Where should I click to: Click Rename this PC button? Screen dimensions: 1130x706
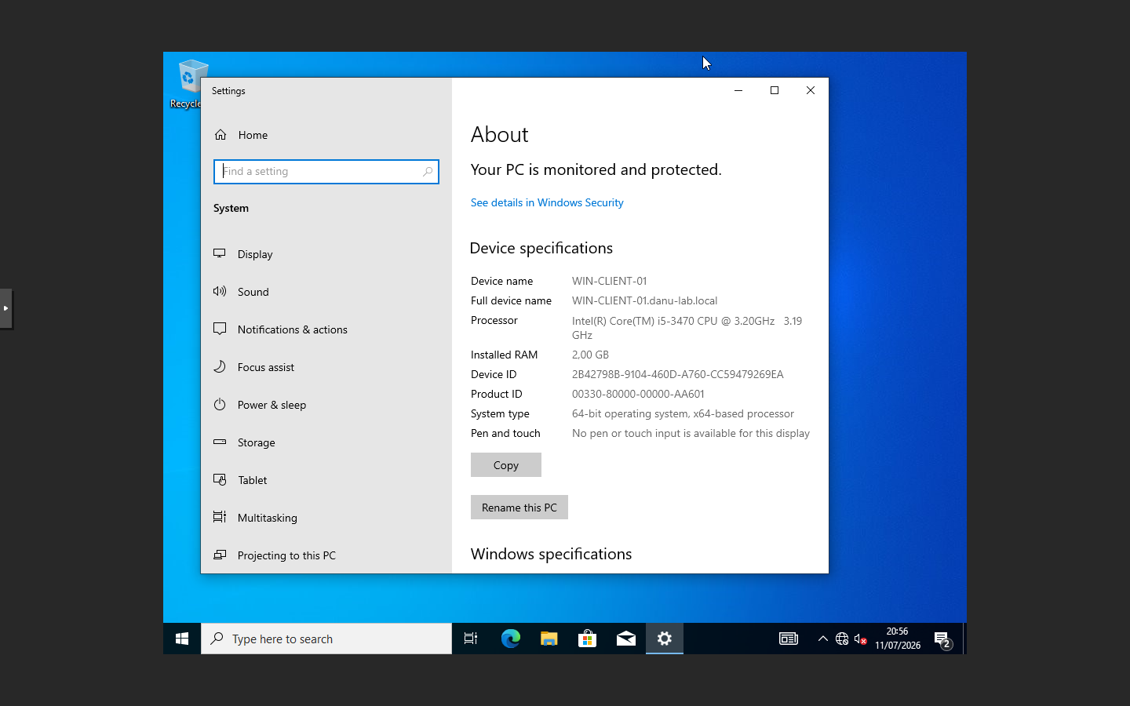tap(519, 508)
